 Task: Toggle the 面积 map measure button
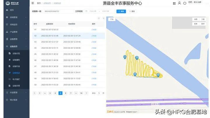tap(203, 24)
